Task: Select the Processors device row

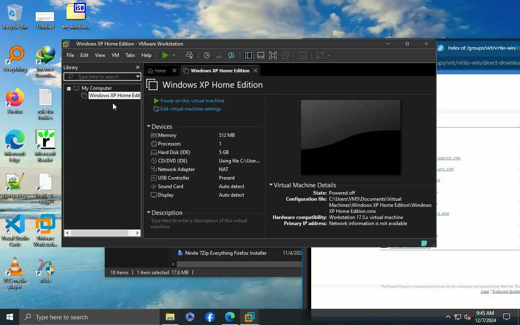Action: pyautogui.click(x=205, y=144)
